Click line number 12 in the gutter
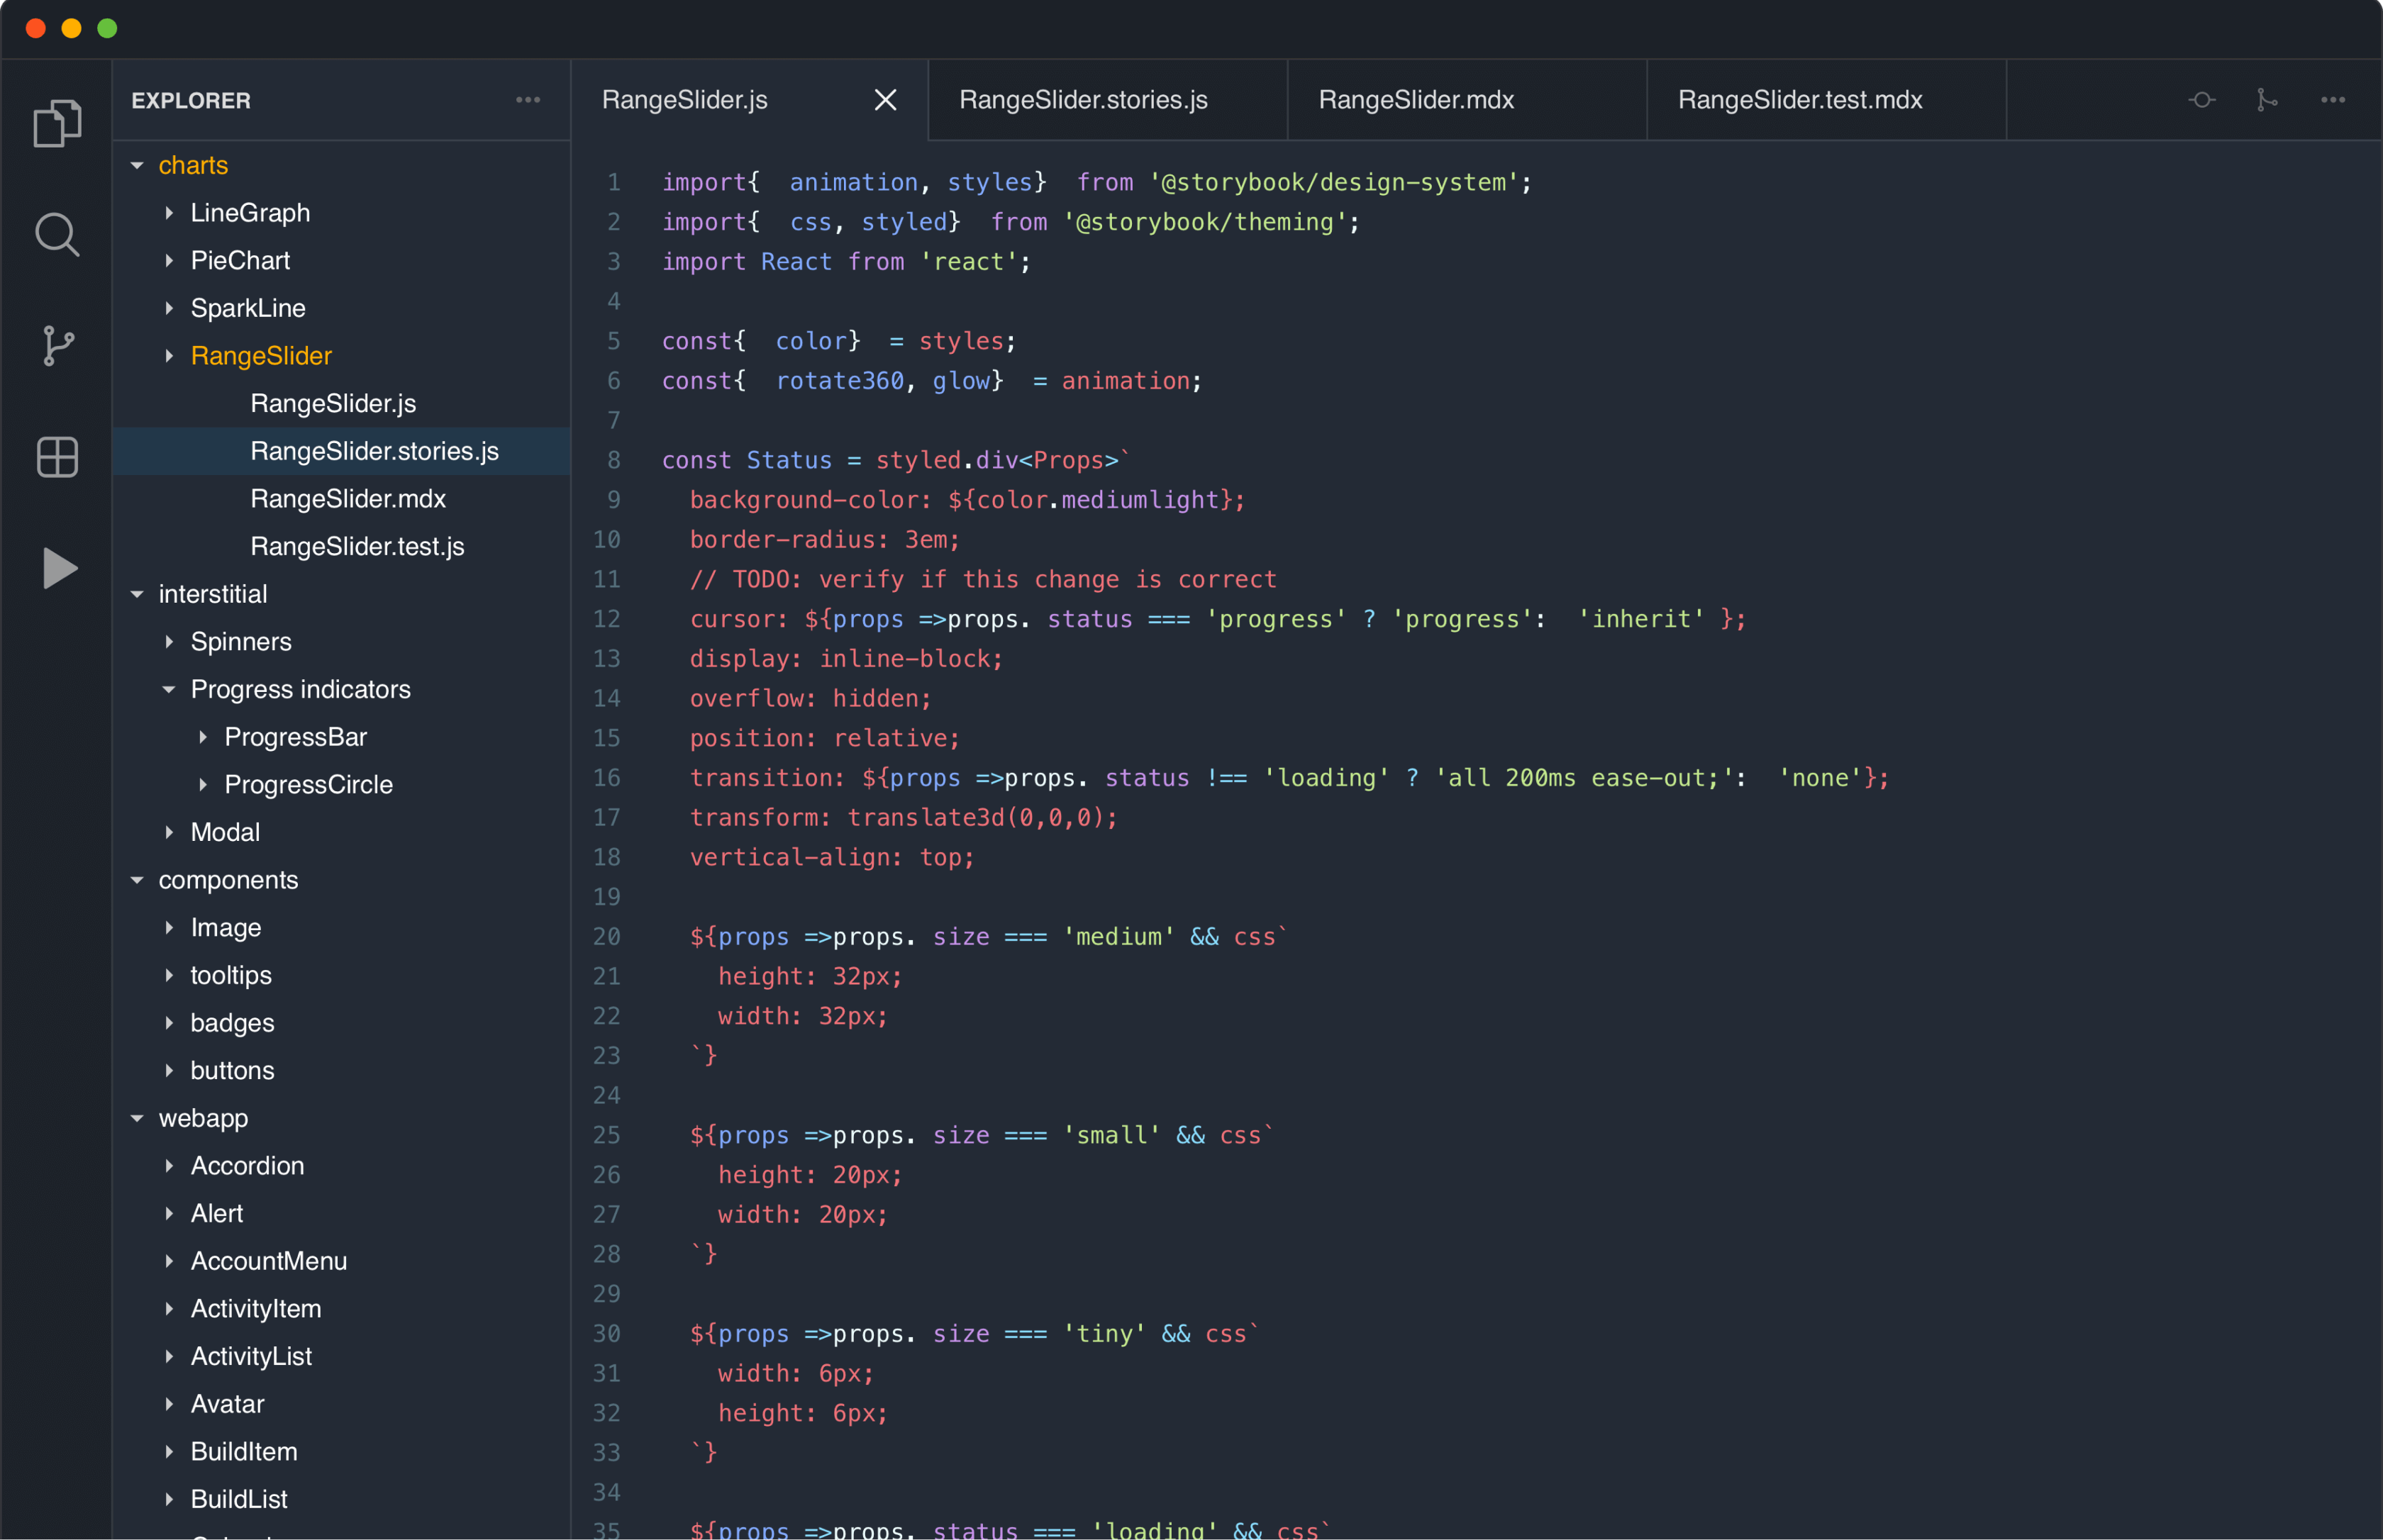The height and width of the screenshot is (1540, 2383). click(606, 619)
